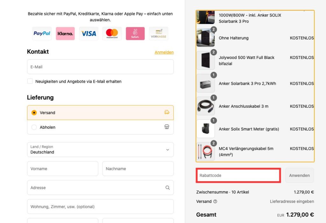The height and width of the screenshot is (223, 326).
Task: Enable newsletter checkbox for Neuigkeiten und Angebote
Action: tap(30, 81)
